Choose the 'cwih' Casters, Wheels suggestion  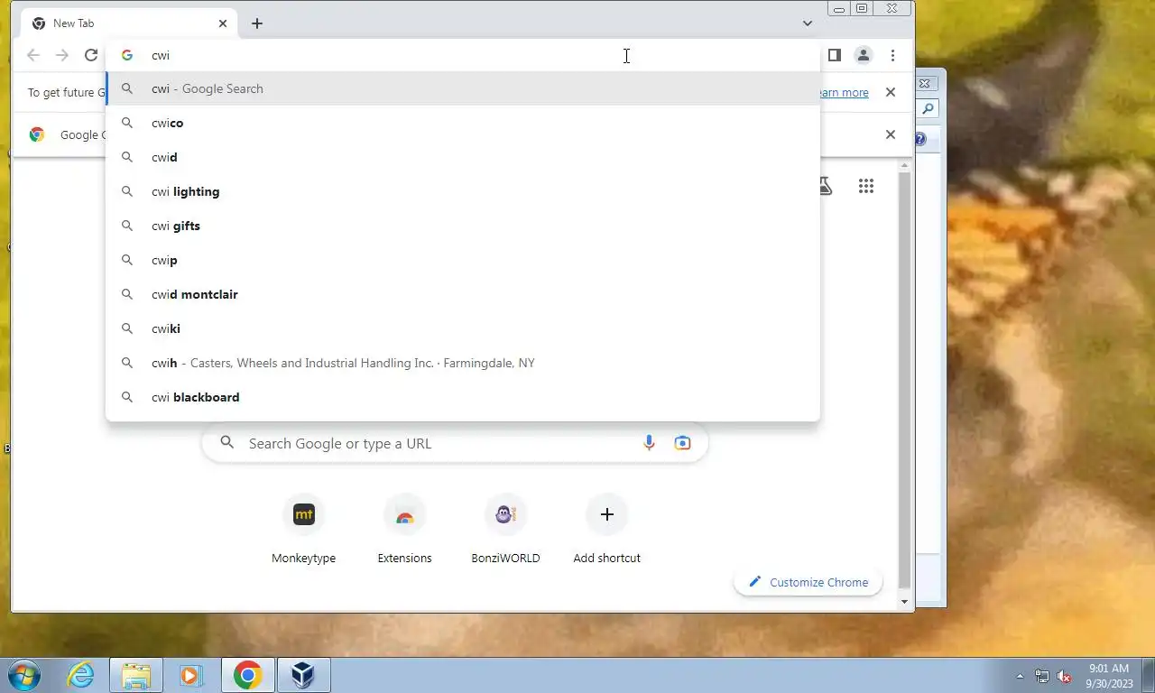click(463, 363)
